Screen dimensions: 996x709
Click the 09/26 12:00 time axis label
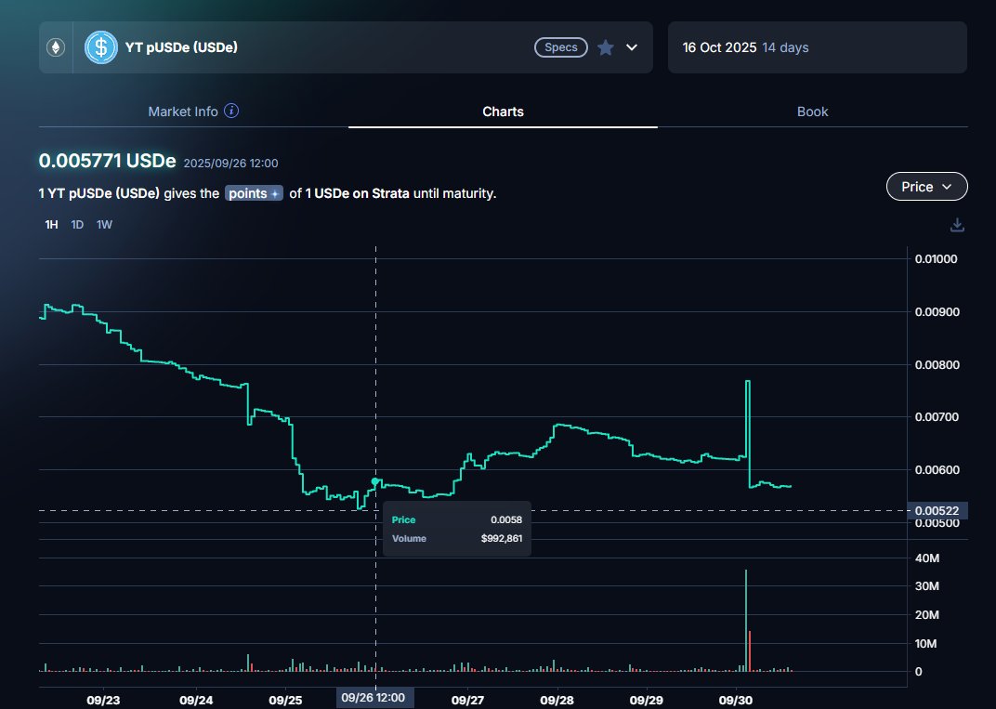pos(375,698)
